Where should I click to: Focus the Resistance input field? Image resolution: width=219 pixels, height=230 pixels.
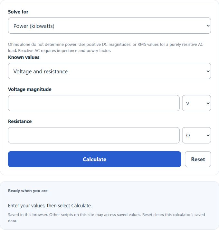click(x=94, y=135)
